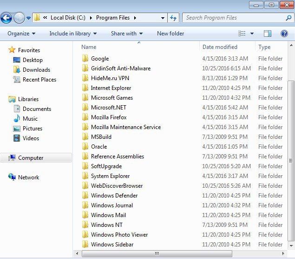Click the Windows Sidebar folder name
295x259 pixels.
click(x=112, y=245)
